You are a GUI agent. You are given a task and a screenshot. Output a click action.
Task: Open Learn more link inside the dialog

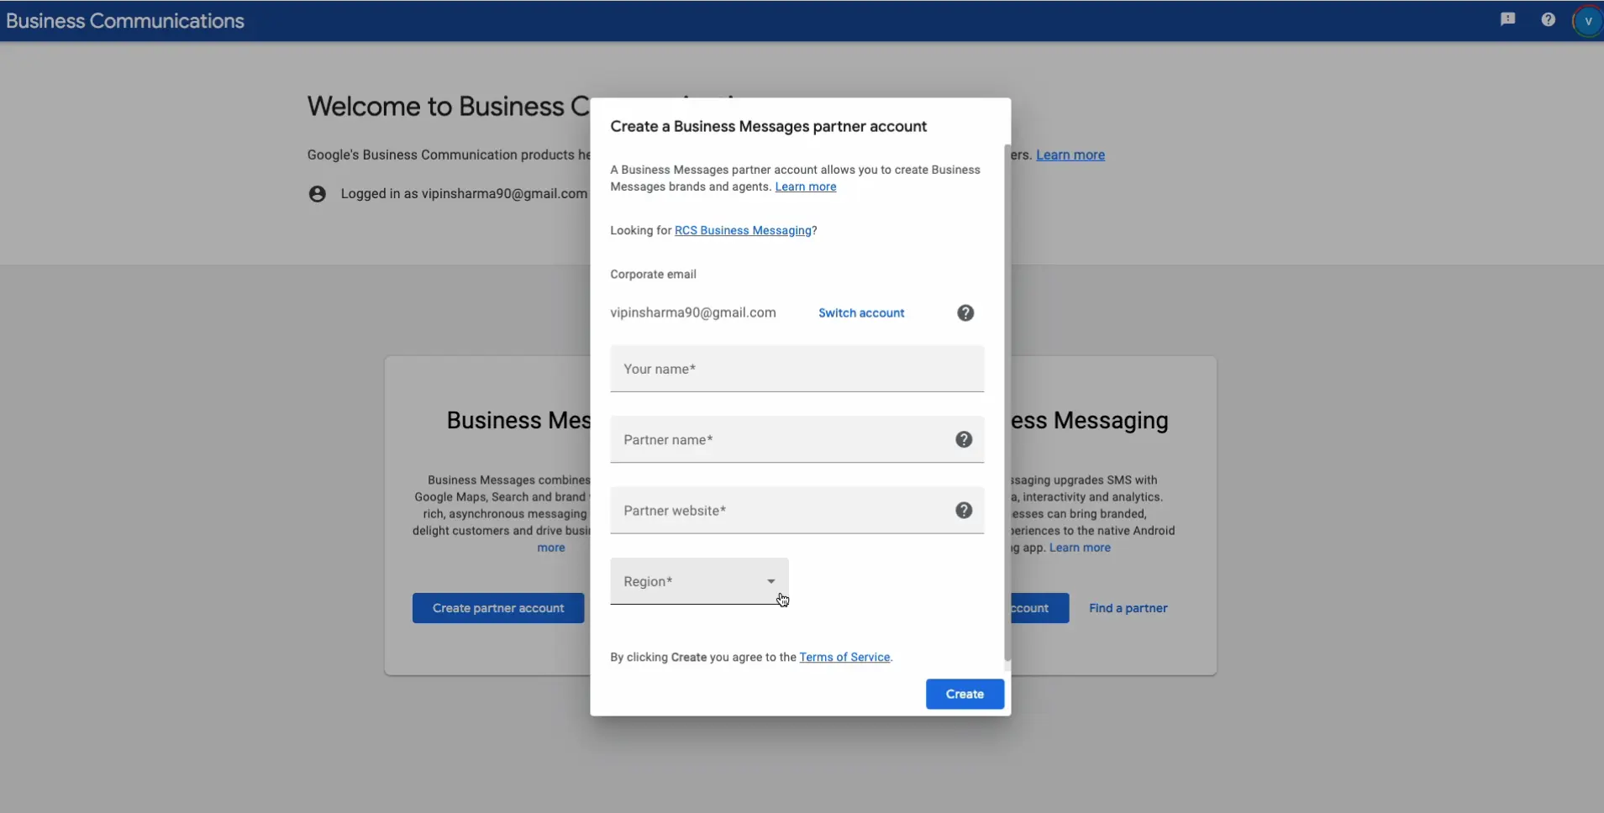[805, 186]
